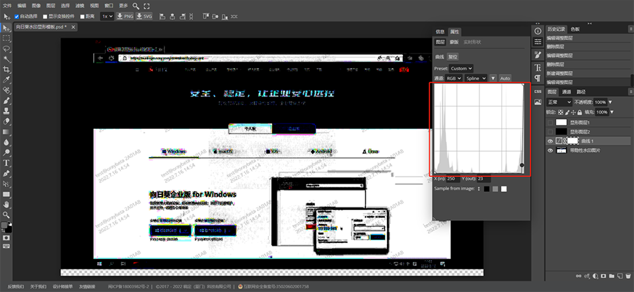Hide the 曲线 1 layer
634x292 pixels.
click(x=550, y=141)
